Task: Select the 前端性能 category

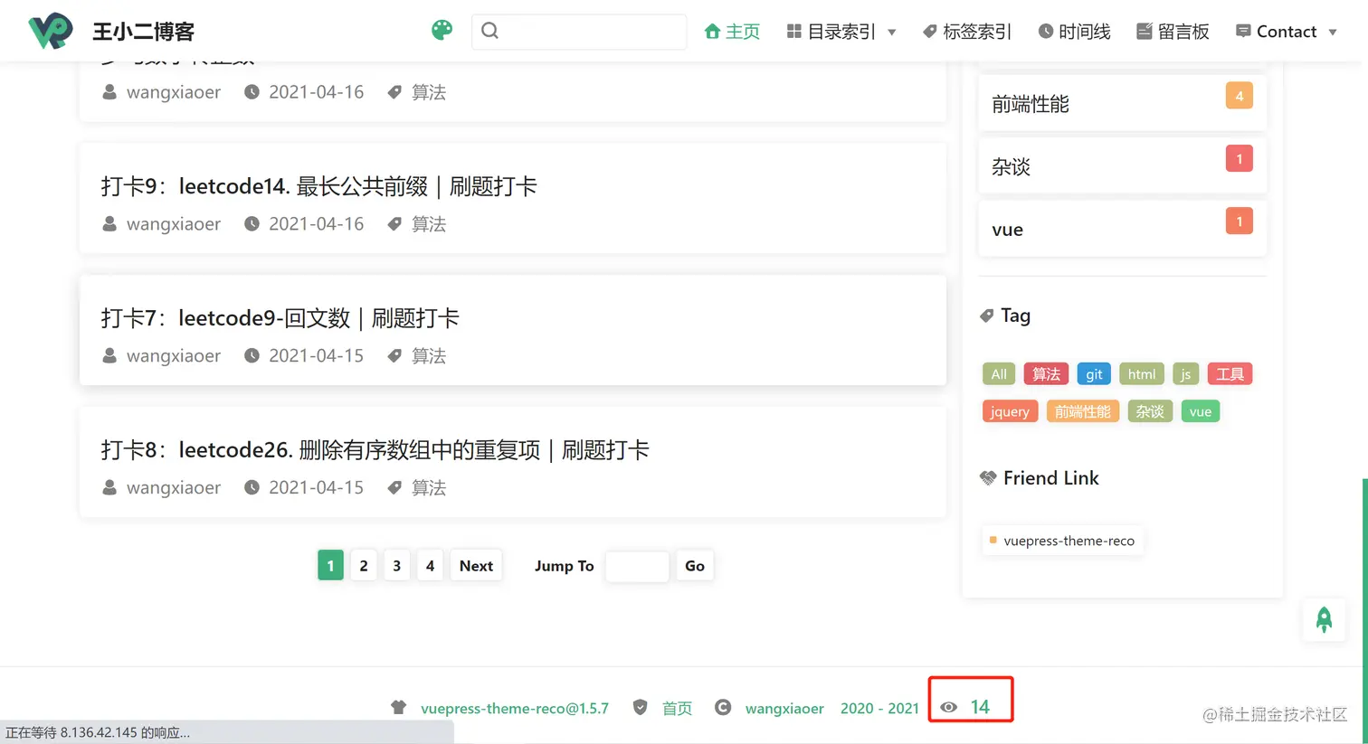Action: click(x=1122, y=103)
